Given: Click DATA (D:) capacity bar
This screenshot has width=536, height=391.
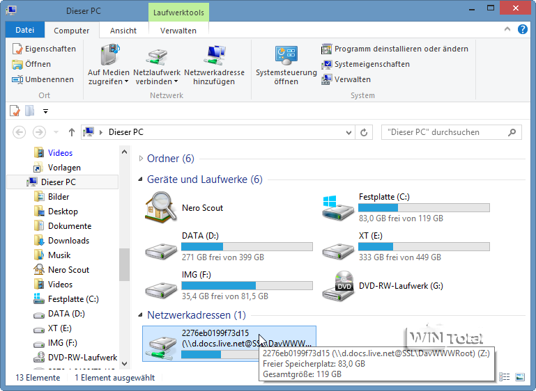Looking at the screenshot, I should pos(247,246).
